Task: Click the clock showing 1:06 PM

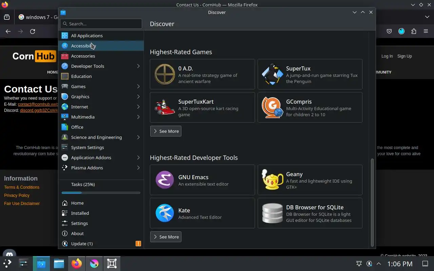Action: coord(400,264)
